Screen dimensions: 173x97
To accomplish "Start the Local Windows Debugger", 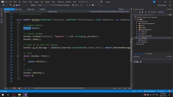I will pyautogui.click(x=61, y=5).
